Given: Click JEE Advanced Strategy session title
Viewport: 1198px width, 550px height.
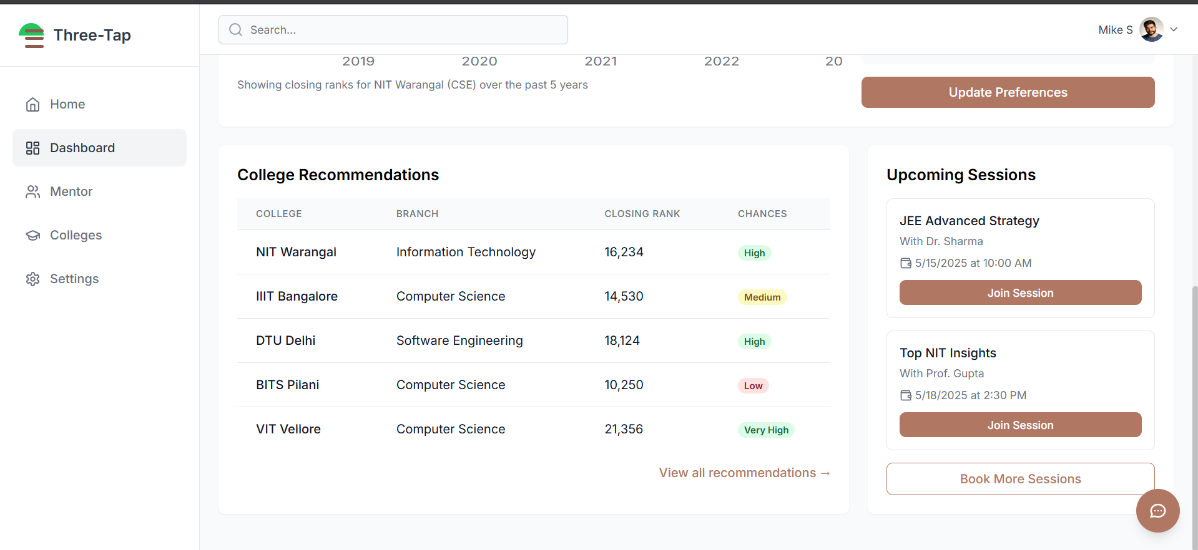Looking at the screenshot, I should pyautogui.click(x=969, y=221).
